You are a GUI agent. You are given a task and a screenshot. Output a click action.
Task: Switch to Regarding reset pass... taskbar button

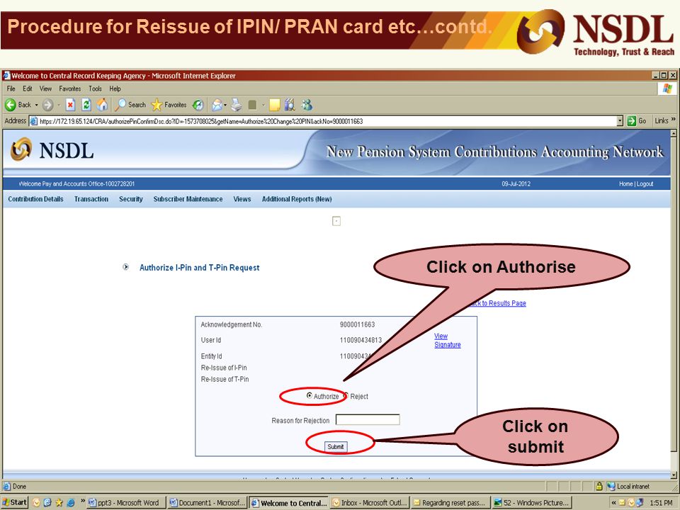coord(450,503)
